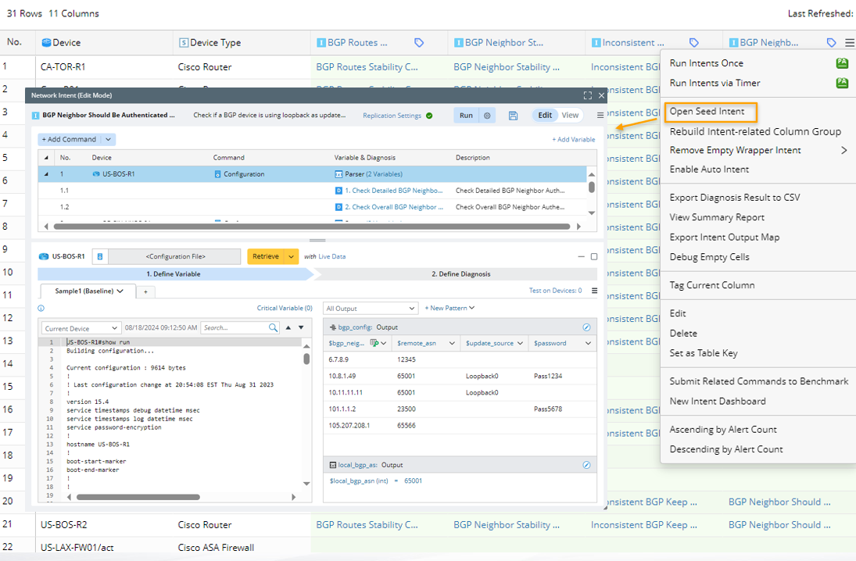Click the search magnifier in config pane
The height and width of the screenshot is (561, 856).
tap(274, 328)
